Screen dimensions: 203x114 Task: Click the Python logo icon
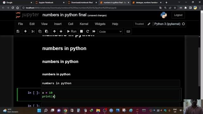(x=164, y=15)
